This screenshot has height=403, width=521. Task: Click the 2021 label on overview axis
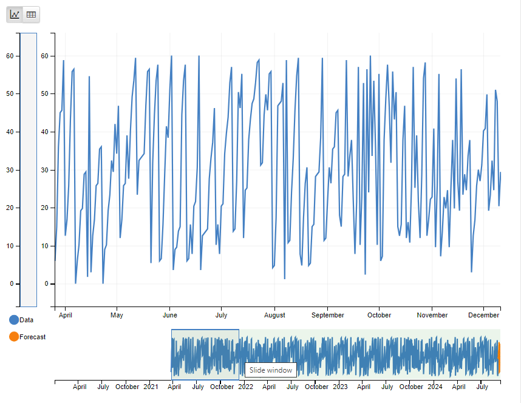(x=151, y=387)
